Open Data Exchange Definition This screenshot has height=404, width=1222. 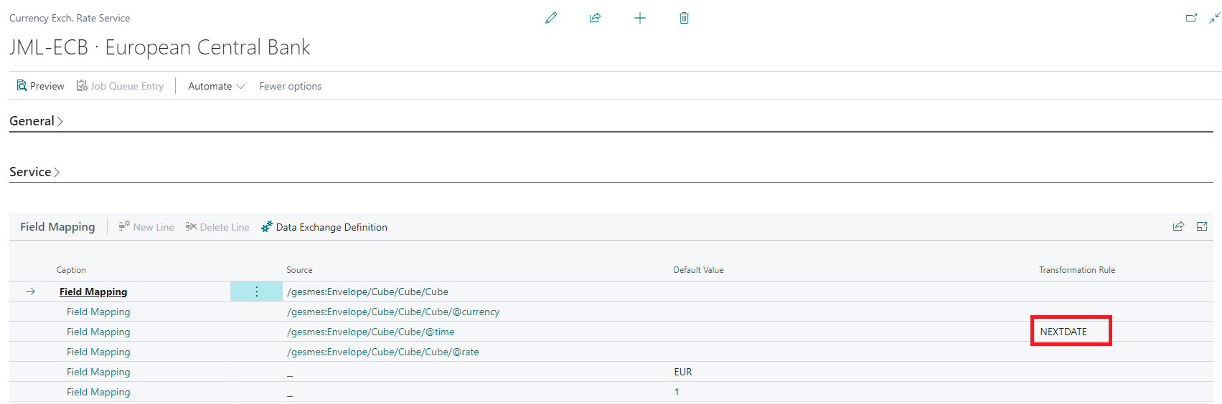pyautogui.click(x=324, y=227)
